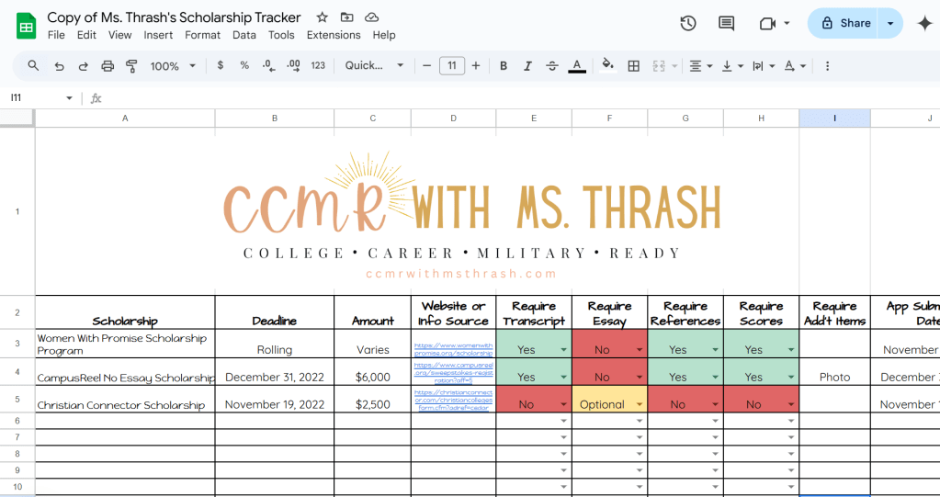Click the Share button

click(844, 24)
